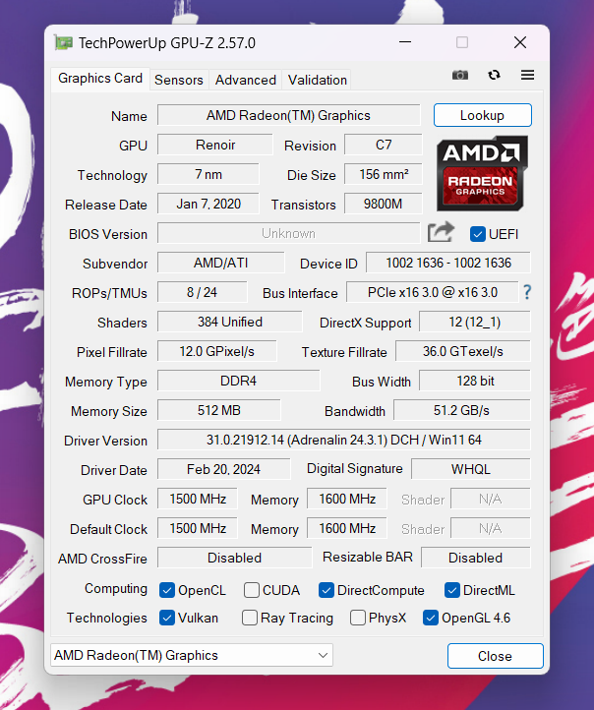
Task: Toggle the DirectML checkbox
Action: (x=451, y=590)
